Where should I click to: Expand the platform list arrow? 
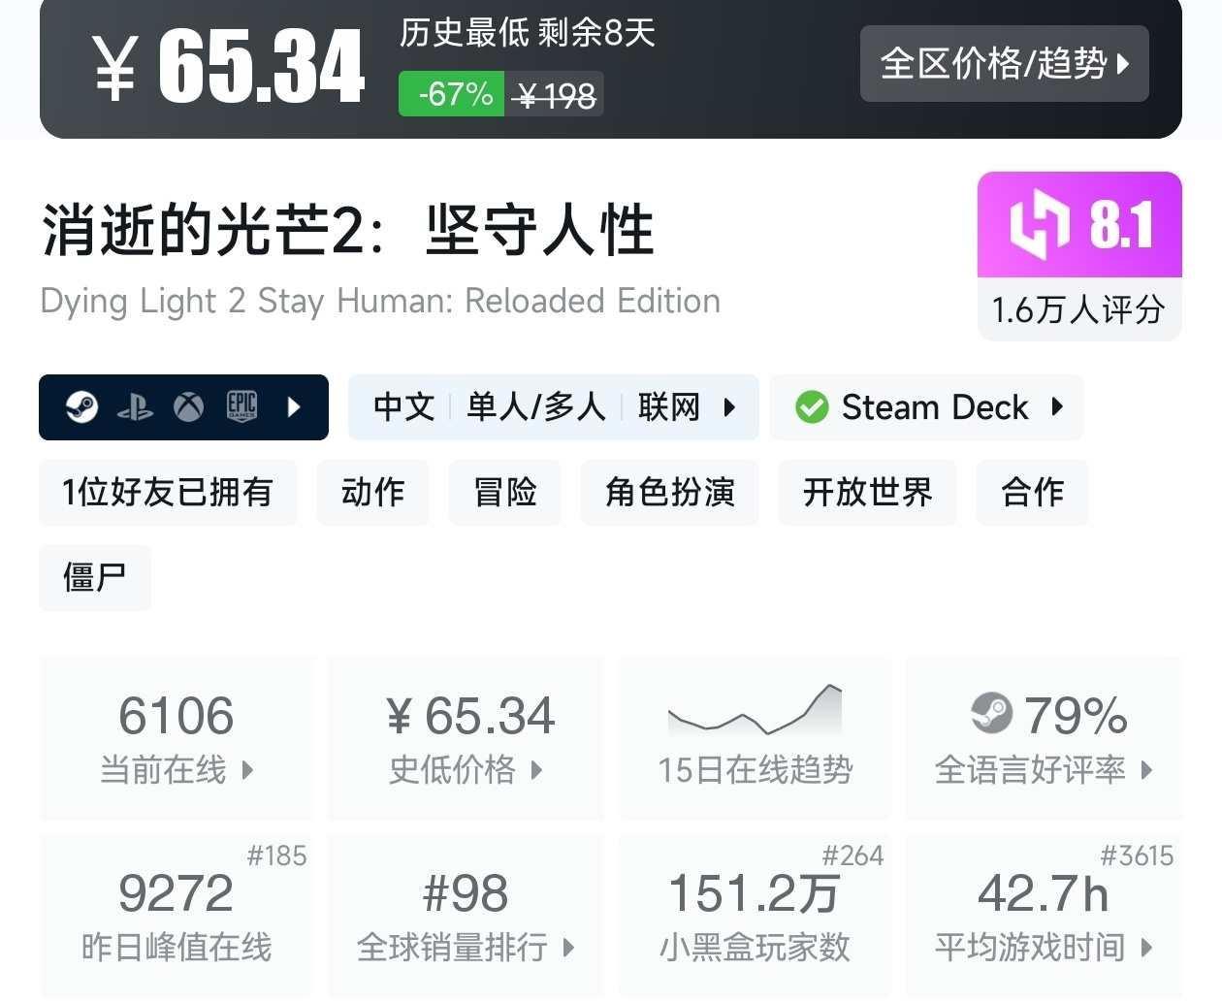pos(296,407)
